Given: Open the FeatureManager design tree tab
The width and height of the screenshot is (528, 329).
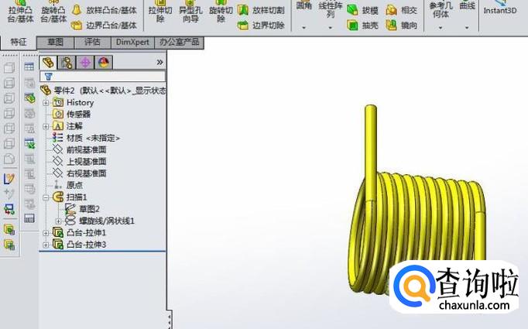Looking at the screenshot, I should click(48, 63).
